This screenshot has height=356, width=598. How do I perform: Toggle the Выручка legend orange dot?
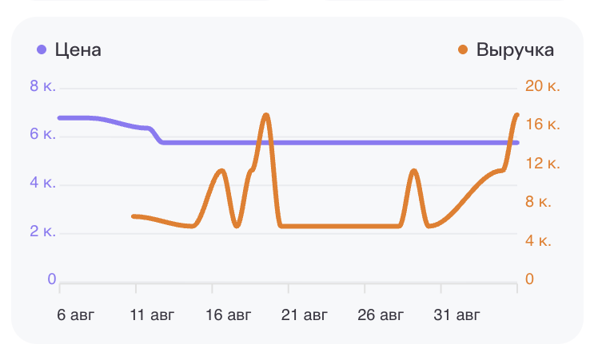click(463, 49)
